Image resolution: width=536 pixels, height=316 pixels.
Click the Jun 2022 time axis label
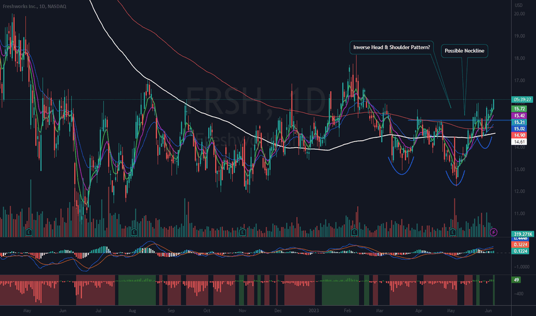[x=63, y=311]
